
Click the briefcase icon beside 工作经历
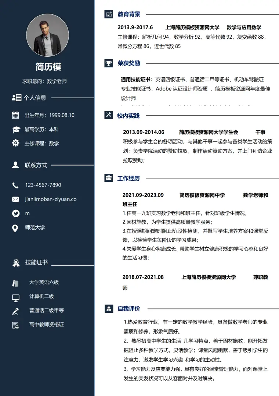(109, 178)
